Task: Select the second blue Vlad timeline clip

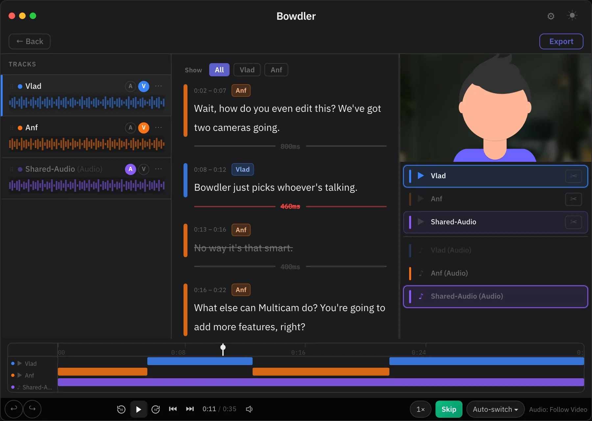Action: coord(487,361)
